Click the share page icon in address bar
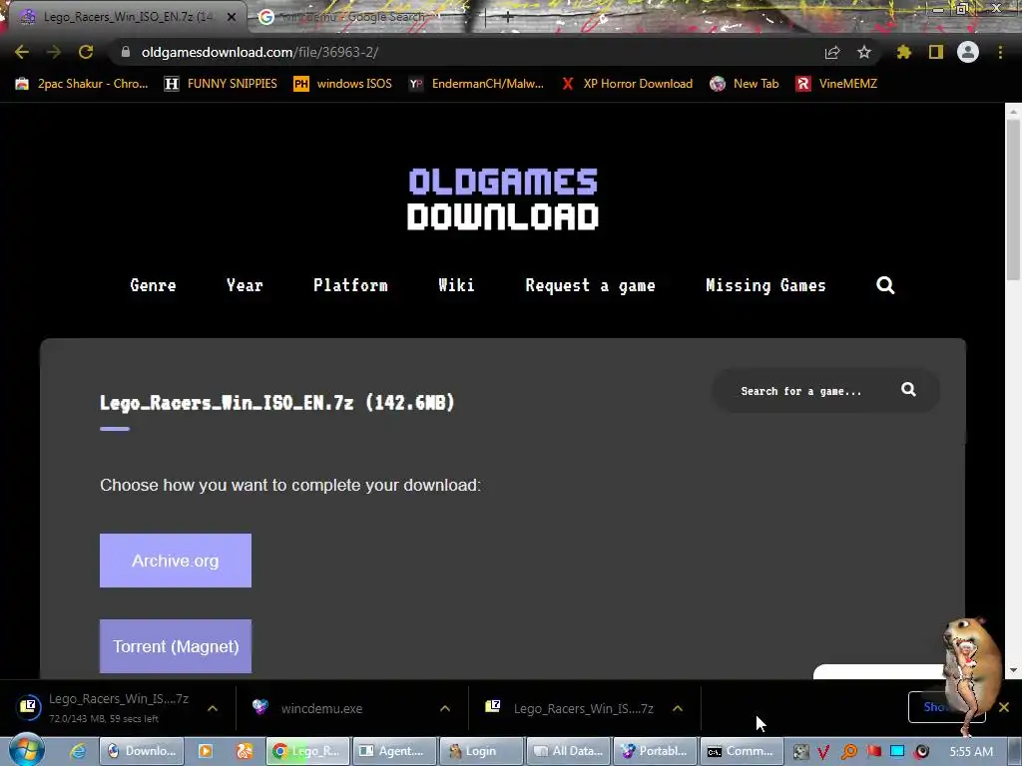Screen dimensions: 1022x766 coord(832,52)
